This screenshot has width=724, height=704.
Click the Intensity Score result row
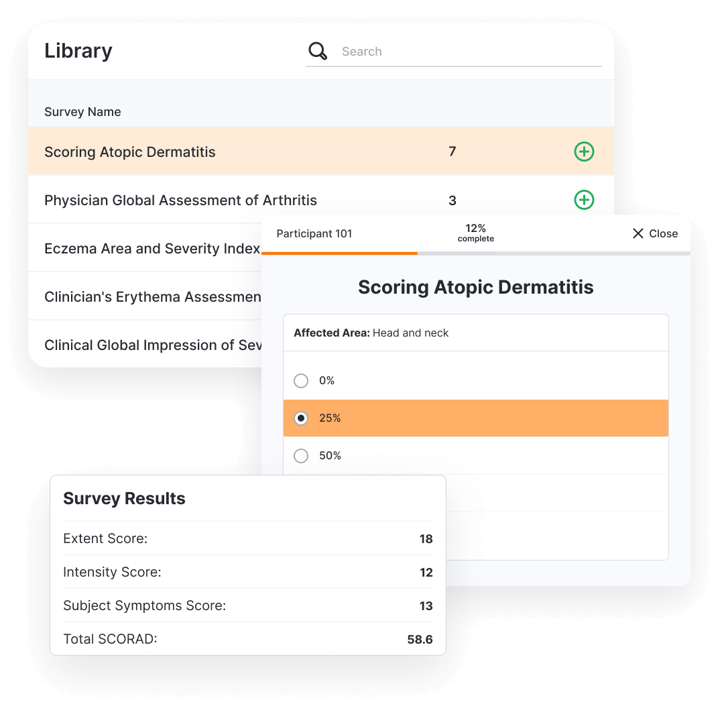(x=247, y=572)
